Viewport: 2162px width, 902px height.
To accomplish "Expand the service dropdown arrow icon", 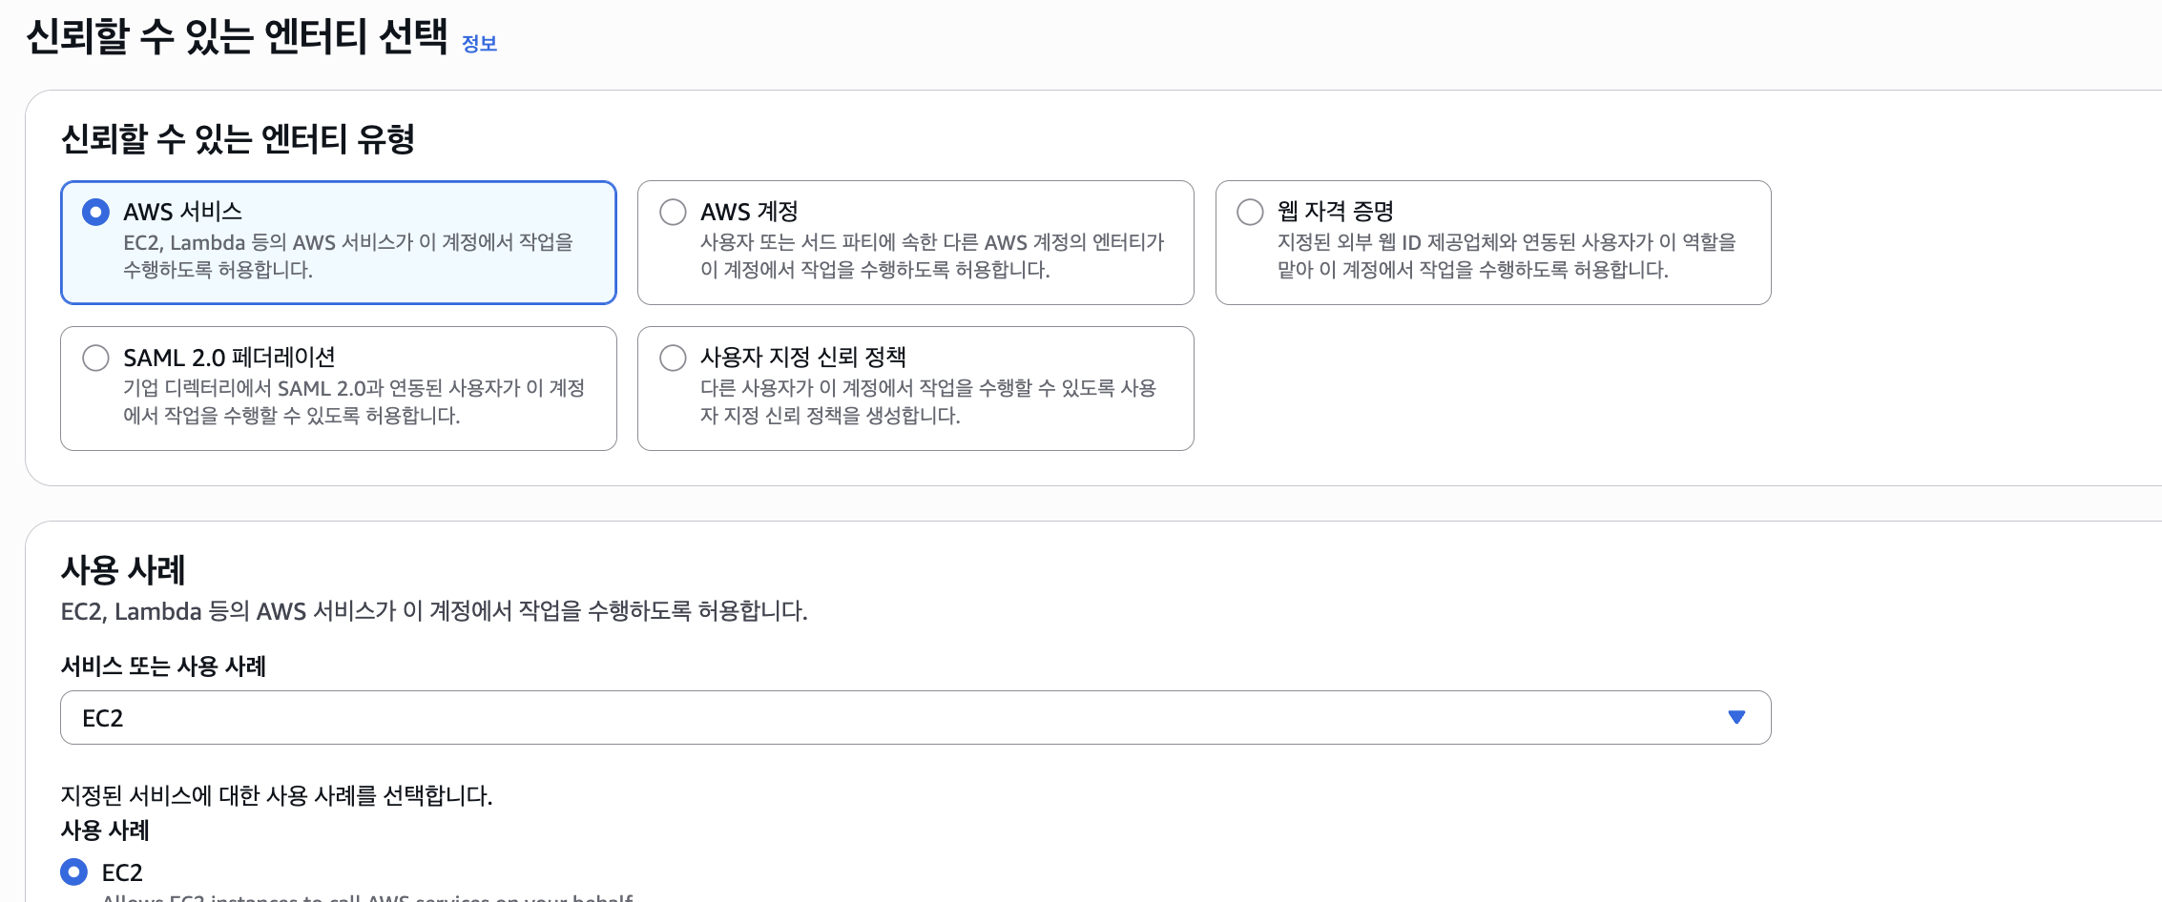I will click(1736, 717).
